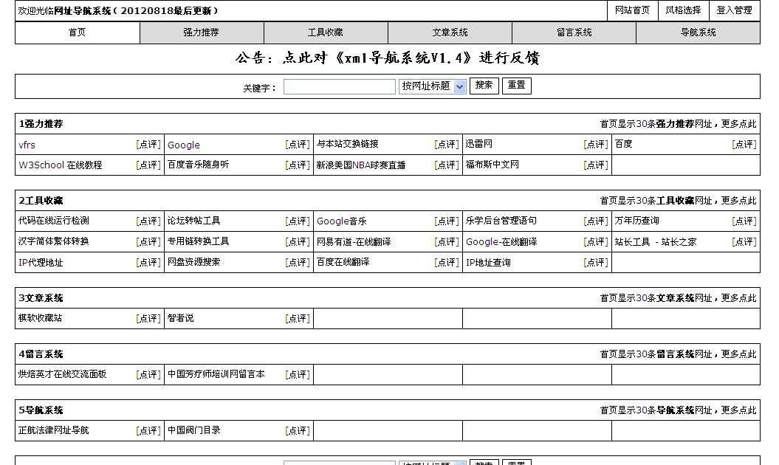Open IP地址查询 link
Viewport: 779px width, 465px height.
488,263
